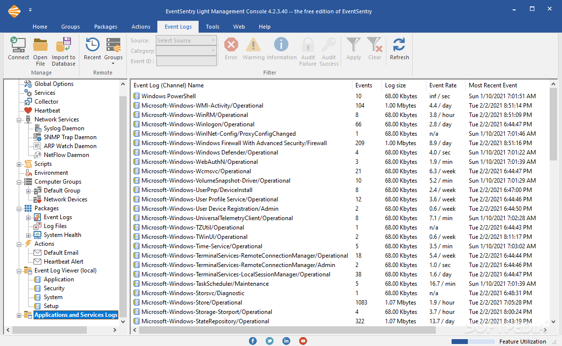Switch to the Home tab
562x346 pixels.
tap(40, 27)
